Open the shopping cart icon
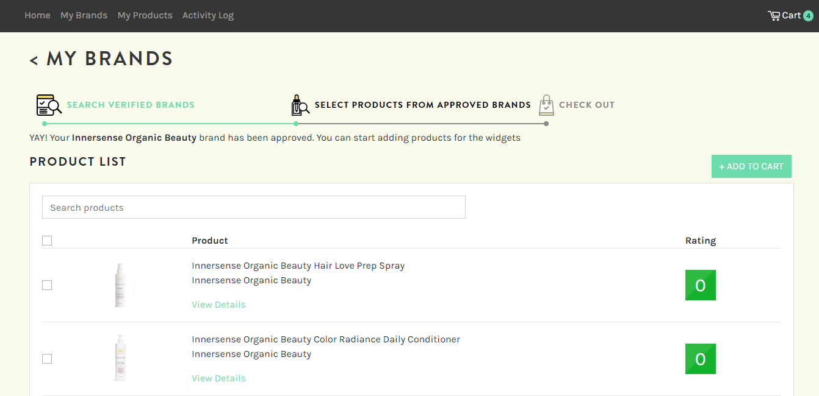The height and width of the screenshot is (396, 819). 774,15
